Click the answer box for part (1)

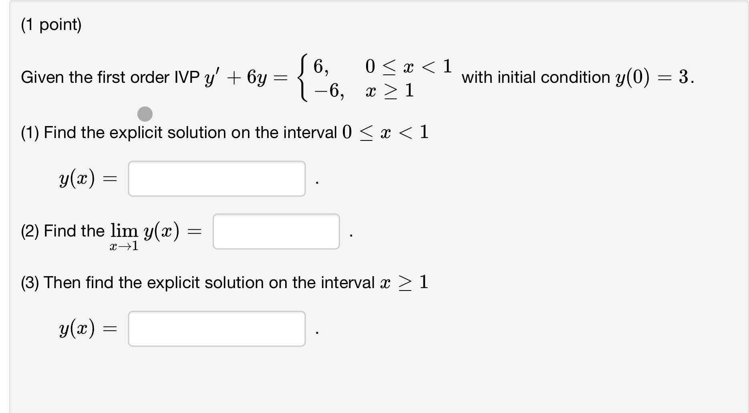[x=216, y=178]
